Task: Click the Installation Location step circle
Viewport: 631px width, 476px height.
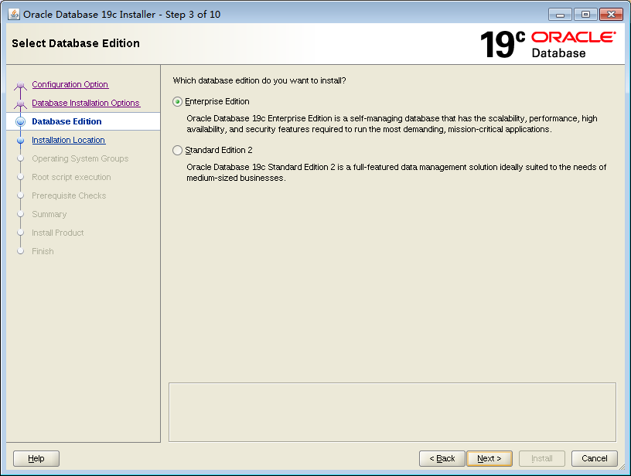Action: click(x=20, y=140)
